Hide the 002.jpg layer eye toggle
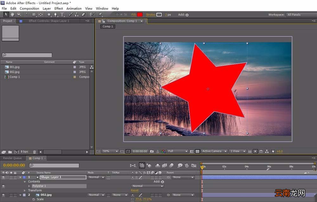This screenshot has height=202, width=317. point(3,195)
